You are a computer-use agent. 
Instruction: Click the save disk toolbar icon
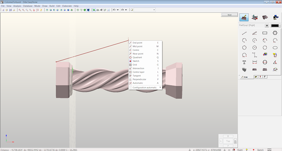(10, 10)
